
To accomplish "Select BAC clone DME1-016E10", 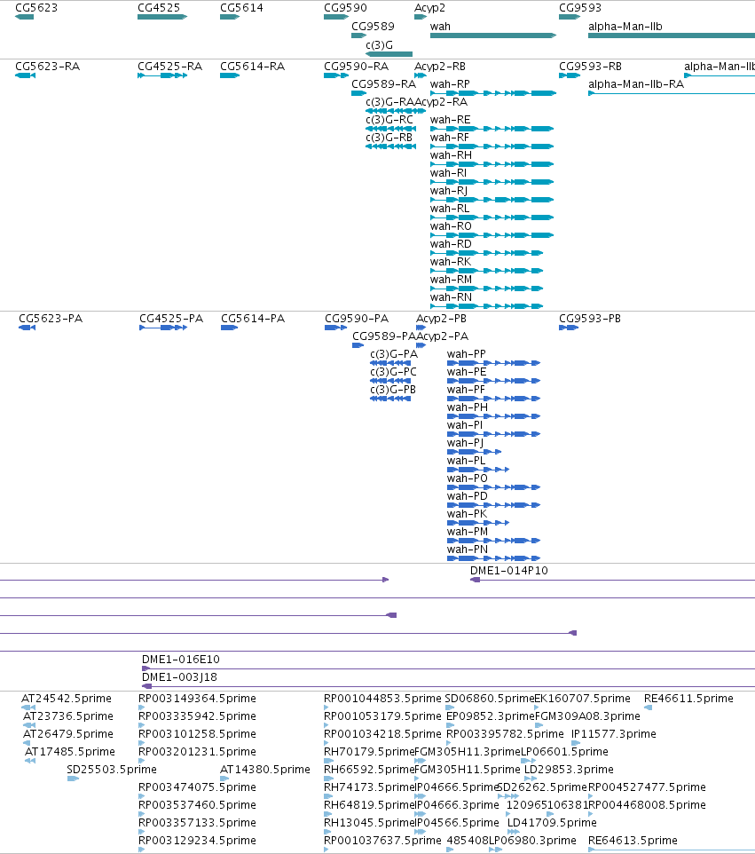I will click(x=181, y=660).
